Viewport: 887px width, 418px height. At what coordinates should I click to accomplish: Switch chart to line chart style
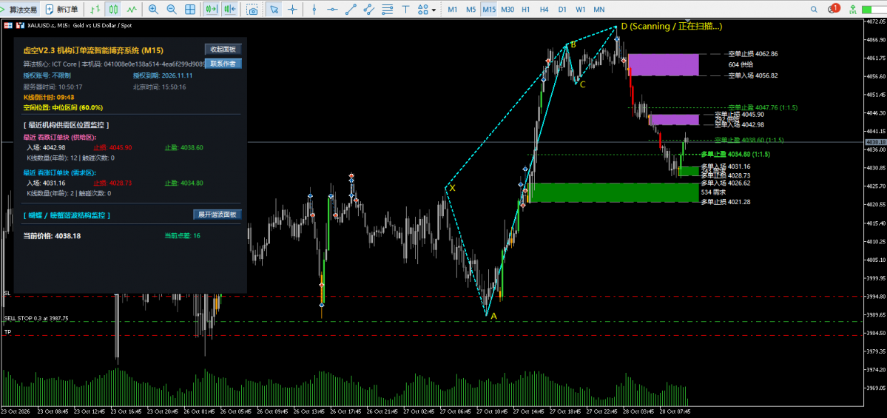pyautogui.click(x=131, y=9)
